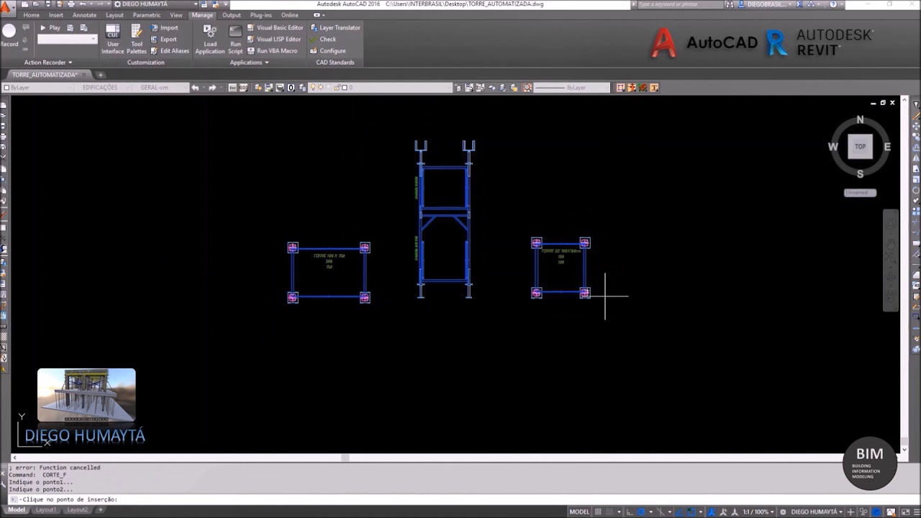Open the Output ribbon tab

click(232, 15)
